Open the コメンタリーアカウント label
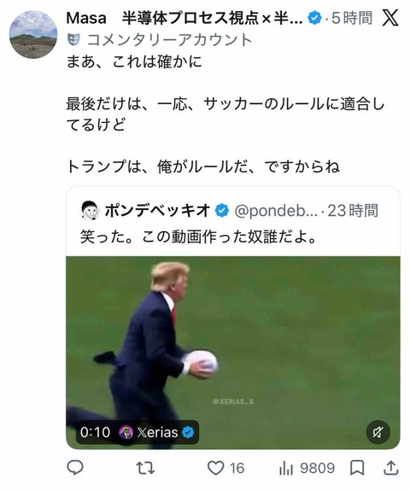The width and height of the screenshot is (410, 490). point(169,40)
